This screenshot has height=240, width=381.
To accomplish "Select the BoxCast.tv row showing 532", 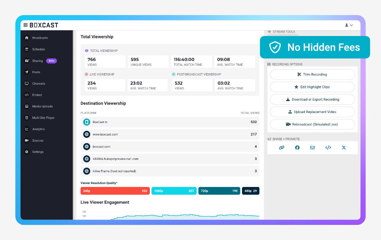I will click(x=170, y=122).
